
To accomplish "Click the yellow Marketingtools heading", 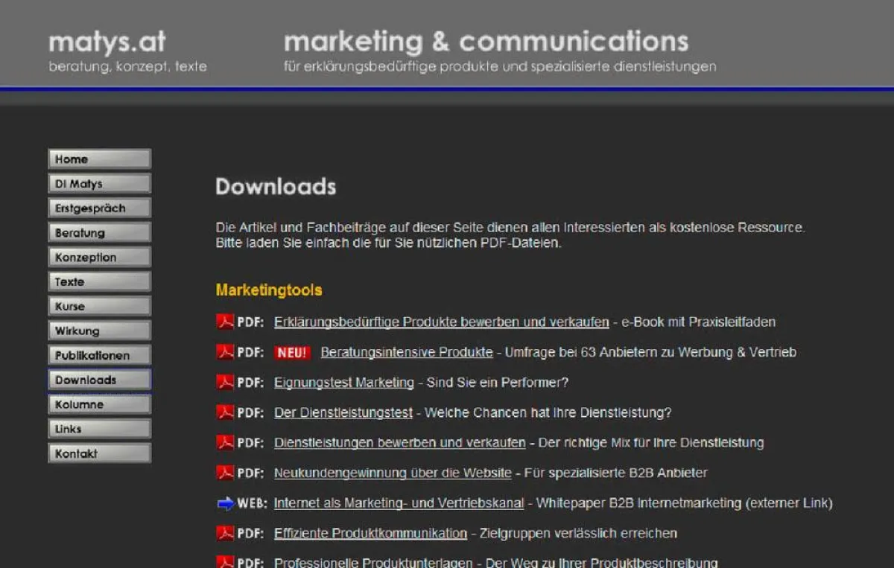I will coord(268,290).
